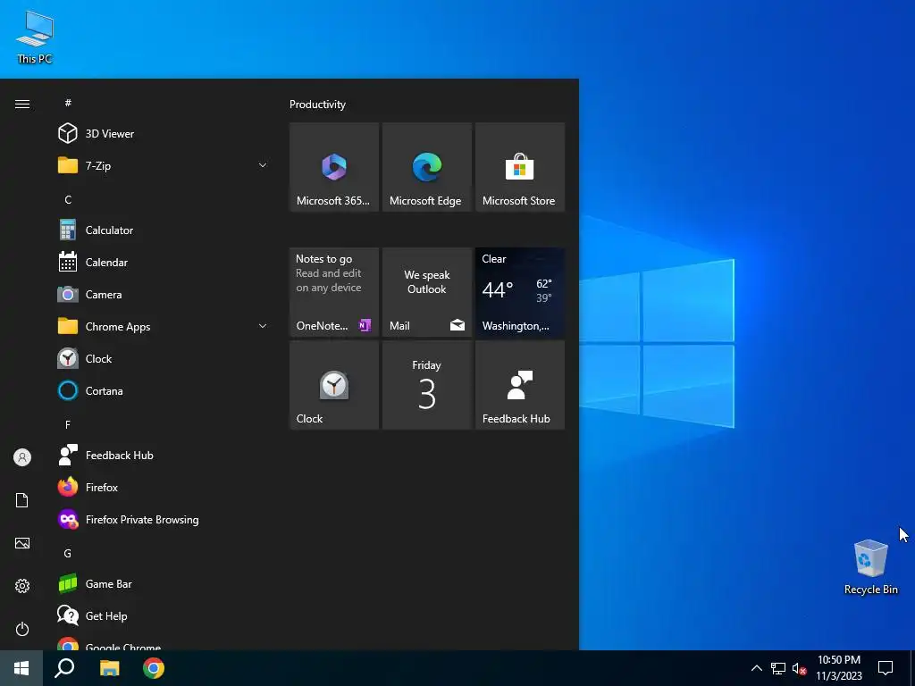Select the Recycle Bin desktop icon
The width and height of the screenshot is (915, 686).
870,565
